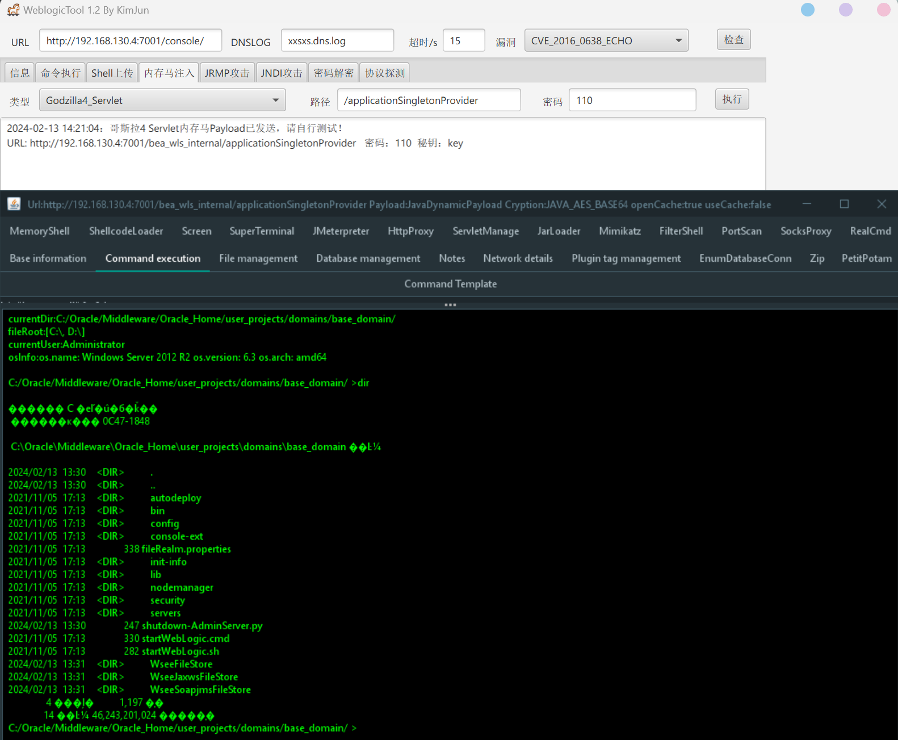The width and height of the screenshot is (898, 740).
Task: Click the timeout 15 input field
Action: pyautogui.click(x=464, y=40)
